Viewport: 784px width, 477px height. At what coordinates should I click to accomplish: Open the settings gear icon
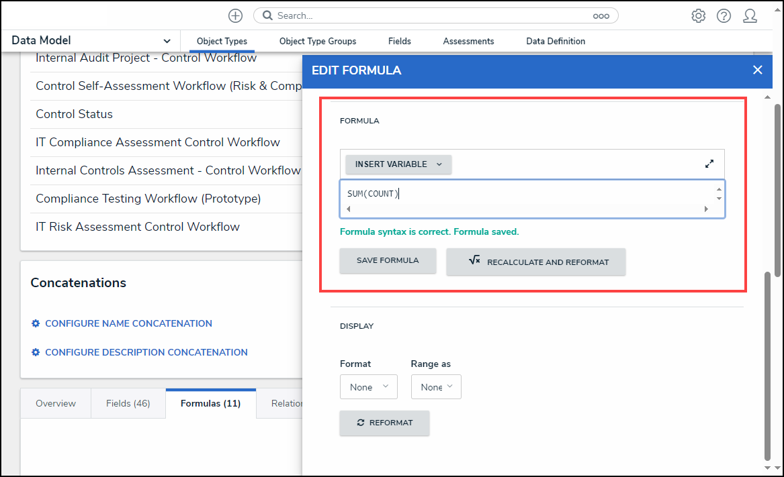698,15
